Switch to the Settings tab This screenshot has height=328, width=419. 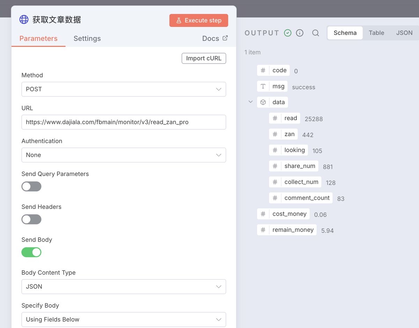[x=87, y=38]
